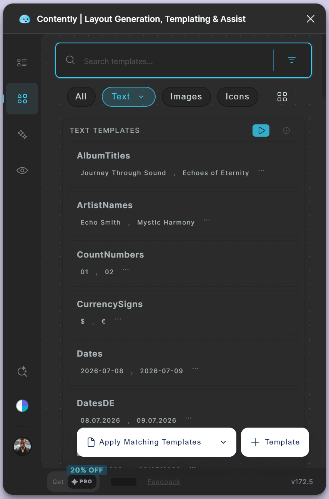
Task: Click the '$' sample value
Action: (83, 322)
